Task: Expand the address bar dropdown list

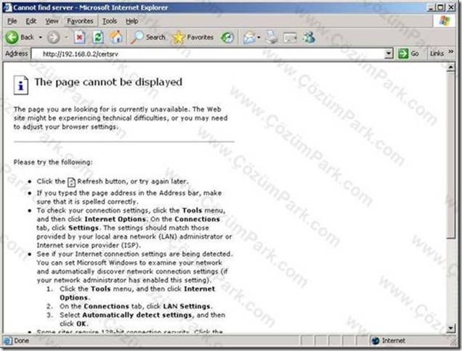Action: pos(389,54)
